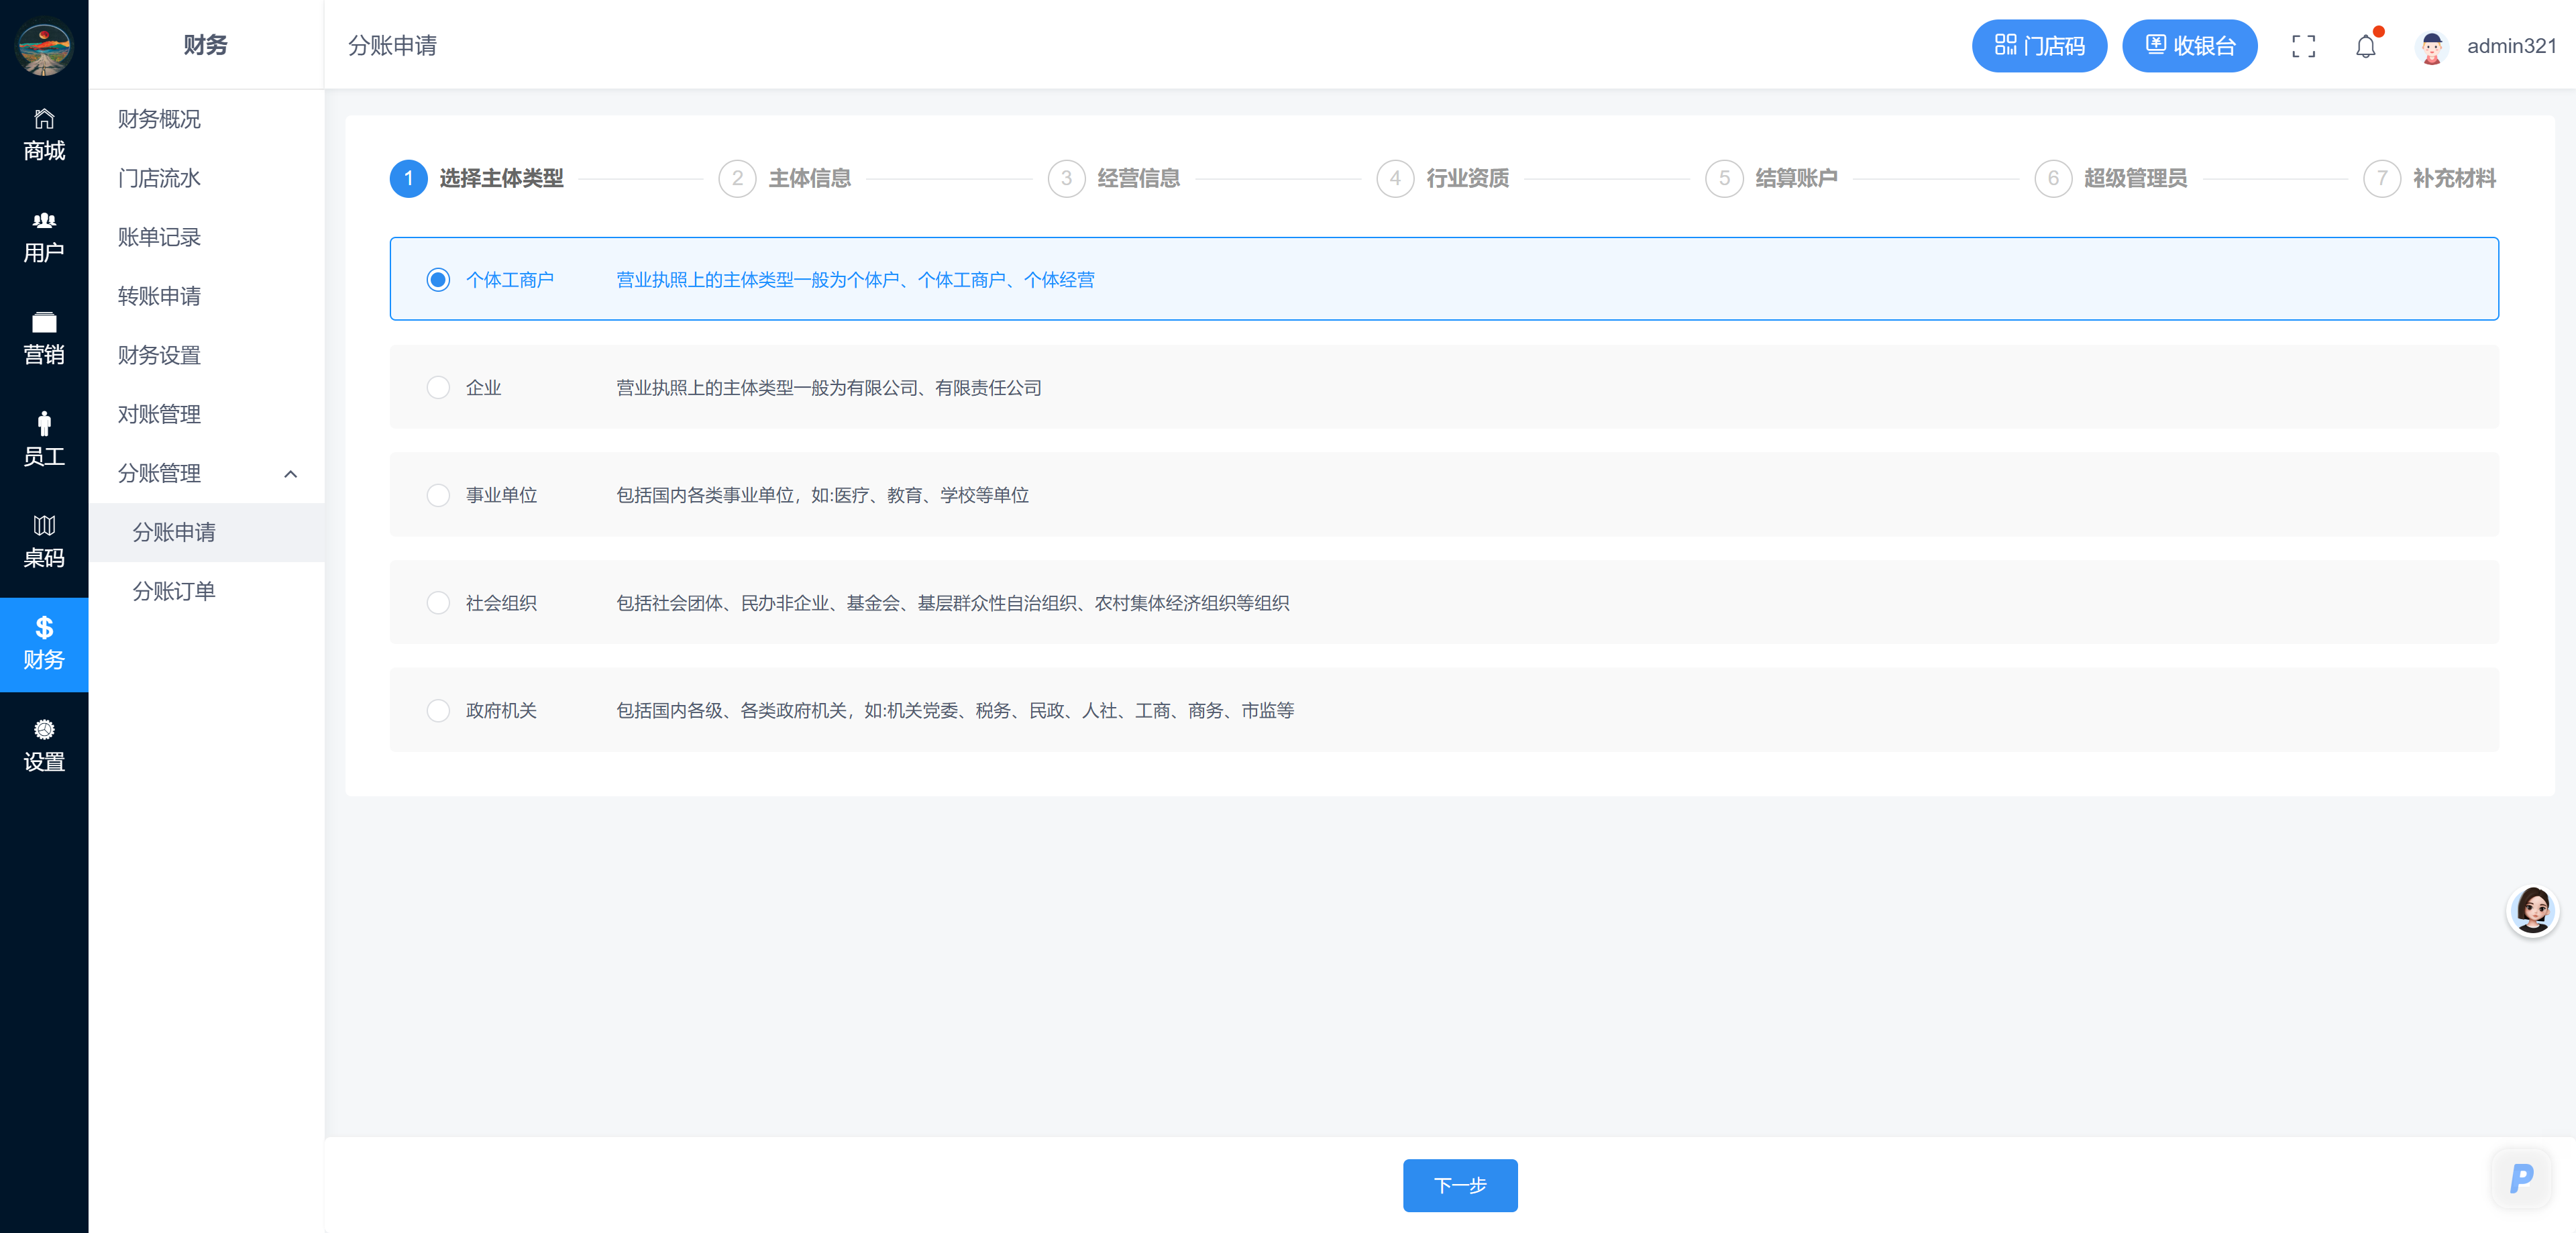The image size is (2576, 1233).
Task: Open the notification bell
Action: (2365, 46)
